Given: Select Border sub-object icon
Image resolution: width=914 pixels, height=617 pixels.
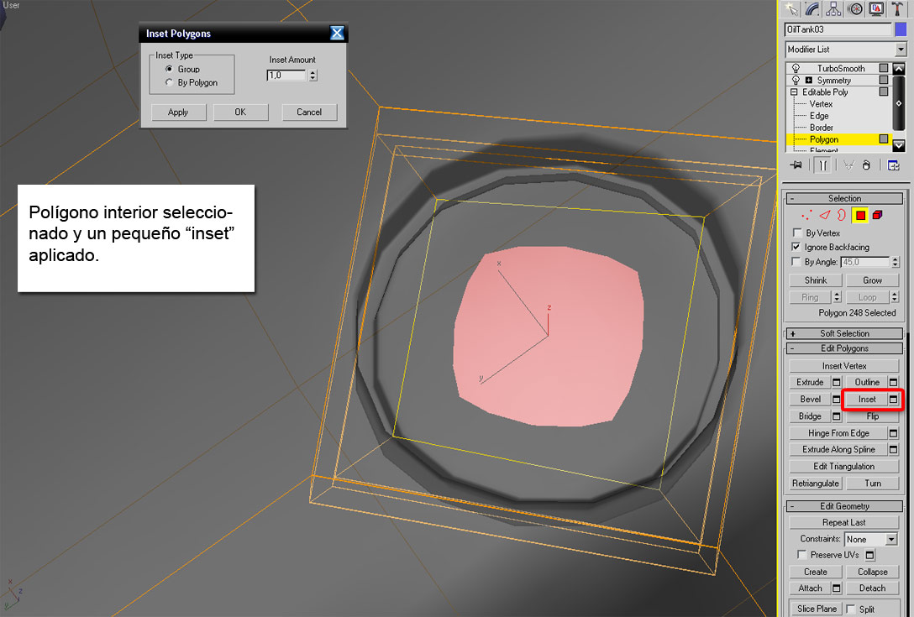Looking at the screenshot, I should pos(841,215).
